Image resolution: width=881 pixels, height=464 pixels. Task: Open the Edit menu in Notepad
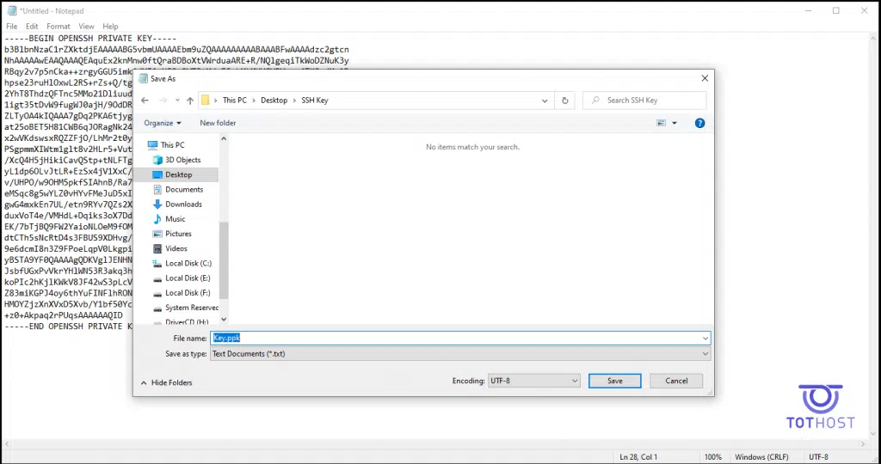pyautogui.click(x=32, y=27)
